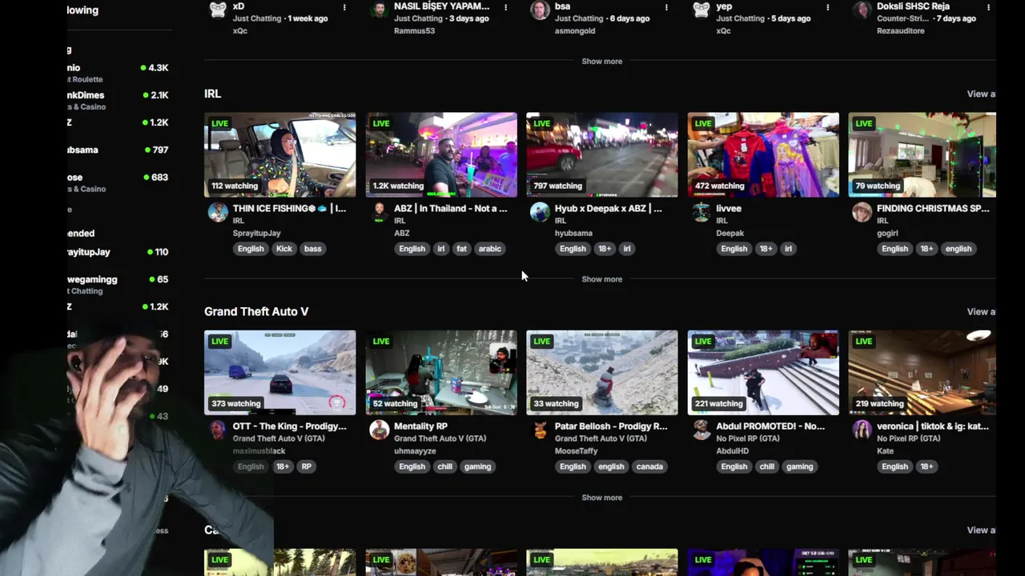Play the OTT - The King GTA thumbnail
Image resolution: width=1025 pixels, height=576 pixels.
click(x=279, y=373)
